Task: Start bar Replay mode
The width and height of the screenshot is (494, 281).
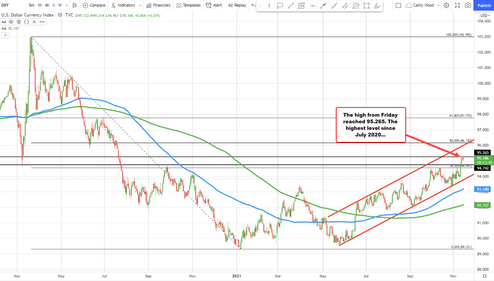Action: [x=237, y=5]
